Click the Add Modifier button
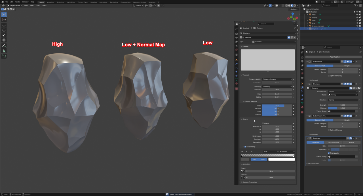This screenshot has height=196, width=363. [x=335, y=57]
